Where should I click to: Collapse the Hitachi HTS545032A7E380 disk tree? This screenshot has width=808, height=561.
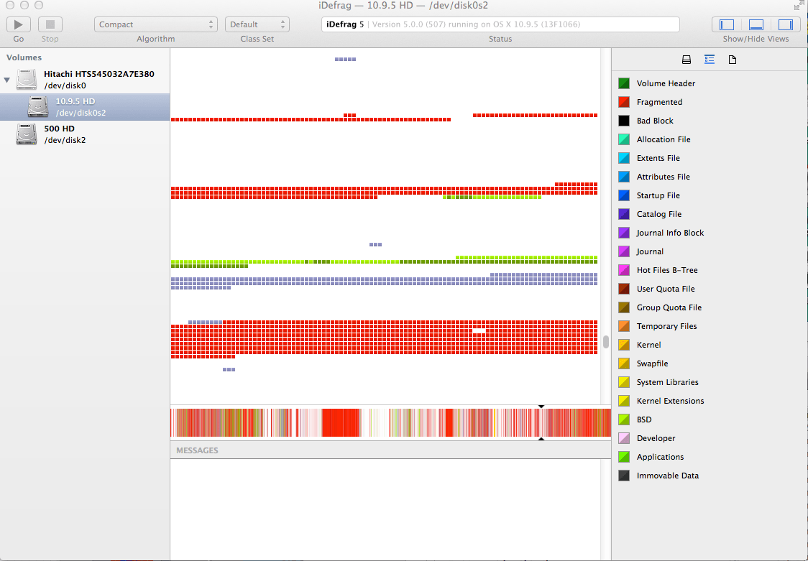tap(6, 80)
